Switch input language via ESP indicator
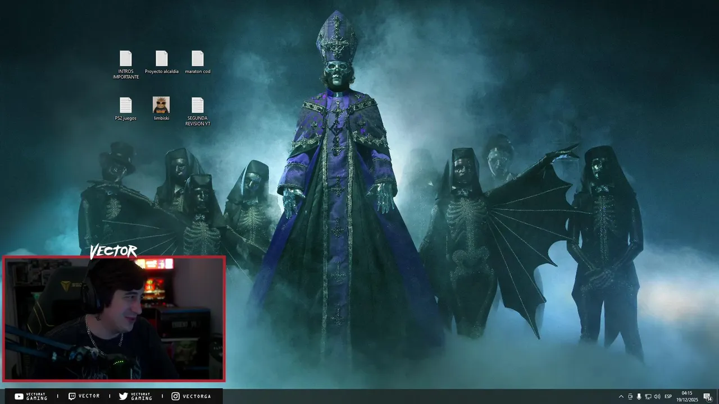This screenshot has height=404, width=719. click(668, 397)
